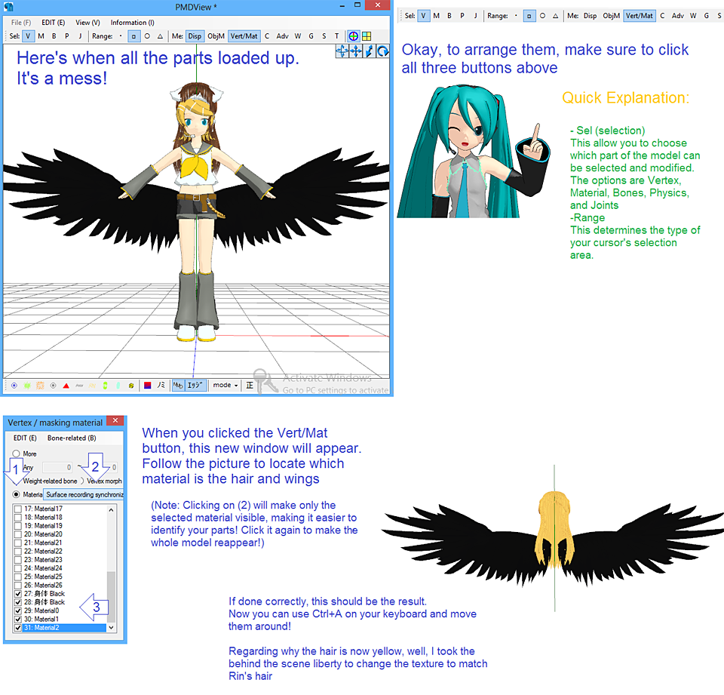Toggle the Mtb button in bottom toolbar
The height and width of the screenshot is (695, 724).
click(178, 386)
